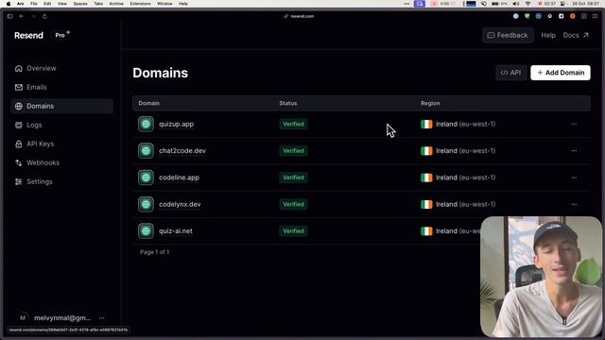Open the codelynx.dev domain
605x340 pixels.
tap(180, 204)
